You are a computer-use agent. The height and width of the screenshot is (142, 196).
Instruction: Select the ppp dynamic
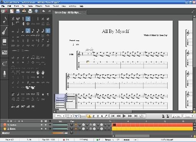13,46
